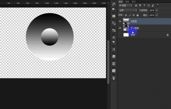Click the horizontal ruler at 1000
This screenshot has height=109, width=171.
click(x=47, y=3)
